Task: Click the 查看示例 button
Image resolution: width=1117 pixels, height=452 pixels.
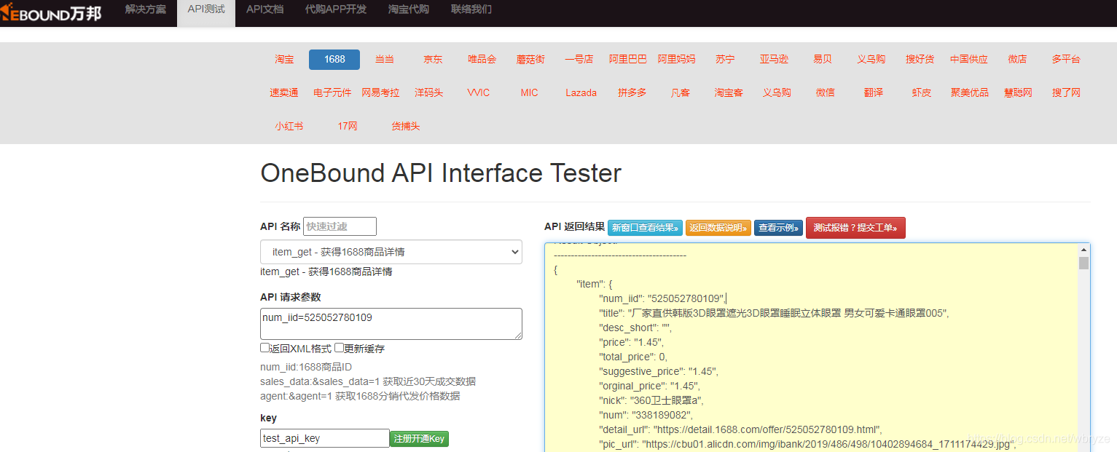Action: click(778, 228)
